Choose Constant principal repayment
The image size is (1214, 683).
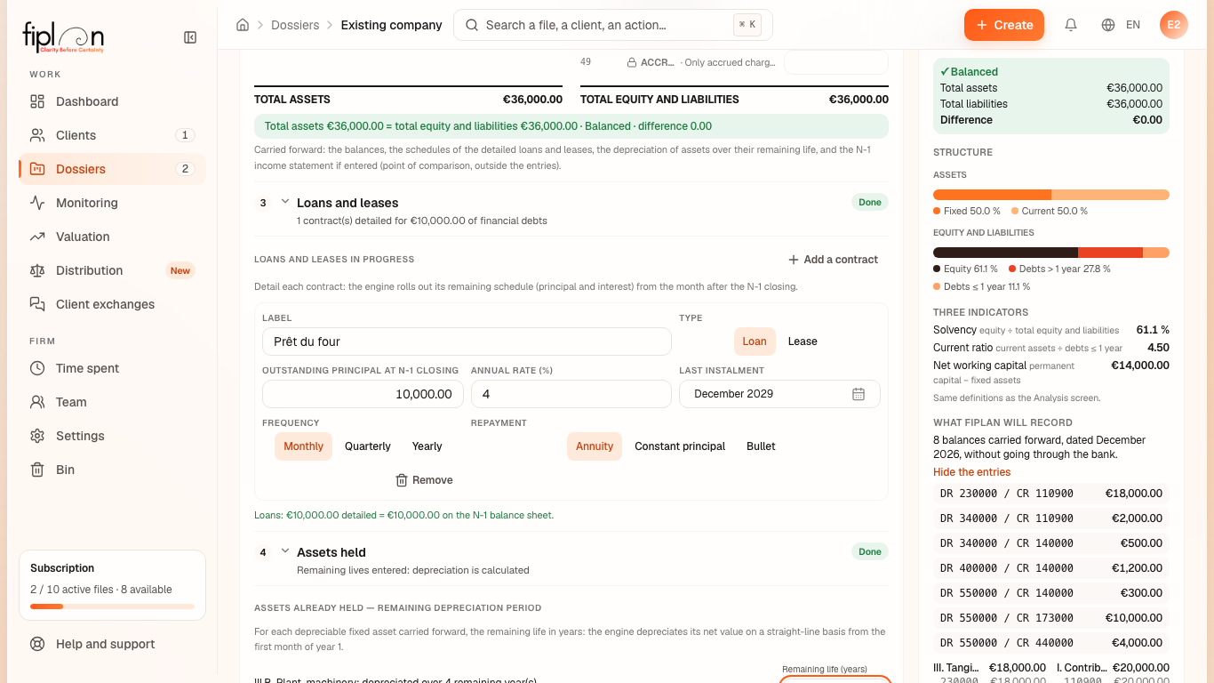click(x=680, y=446)
